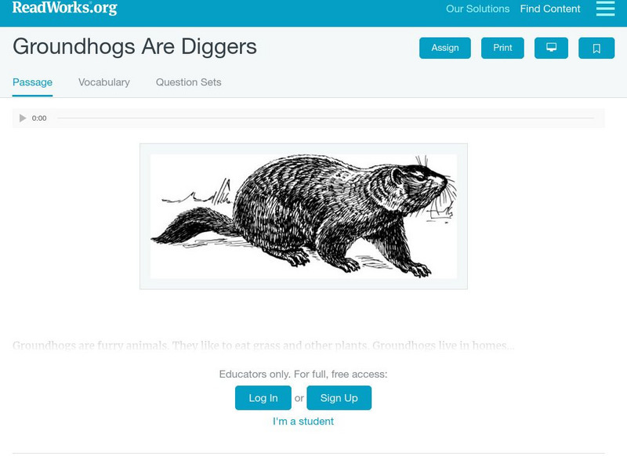
Task: Switch to the Vocabulary tab
Action: [x=104, y=82]
